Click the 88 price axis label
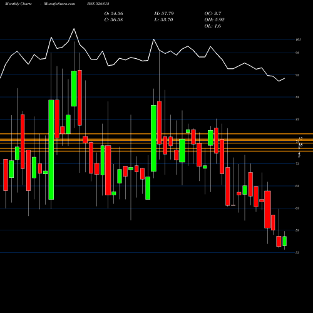Screen dimensions: 313x313 click(x=297, y=97)
